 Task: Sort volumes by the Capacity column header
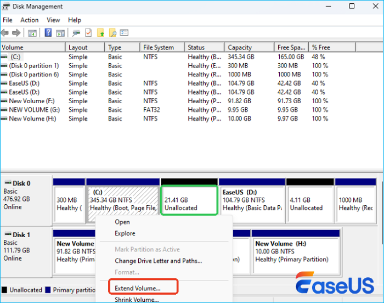point(240,48)
